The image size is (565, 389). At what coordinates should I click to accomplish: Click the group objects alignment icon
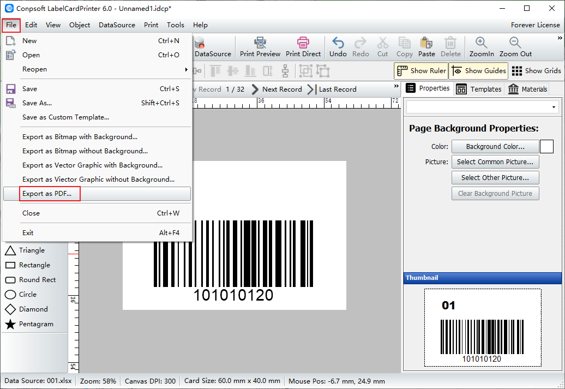[x=306, y=71]
